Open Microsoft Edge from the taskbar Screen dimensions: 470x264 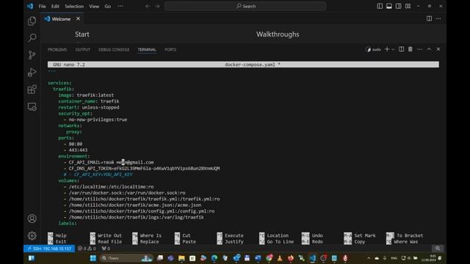(x=214, y=258)
